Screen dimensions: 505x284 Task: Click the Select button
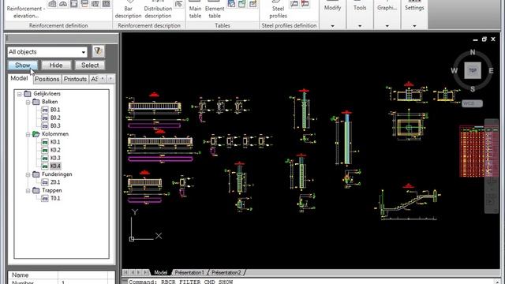[90, 65]
